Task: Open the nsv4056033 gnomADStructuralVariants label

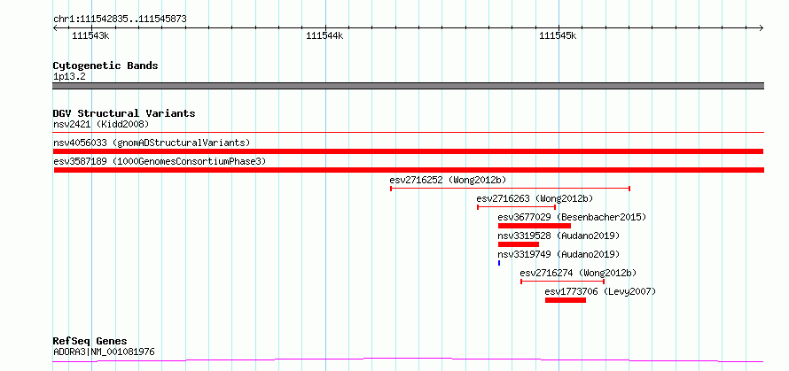Action: pyautogui.click(x=152, y=143)
